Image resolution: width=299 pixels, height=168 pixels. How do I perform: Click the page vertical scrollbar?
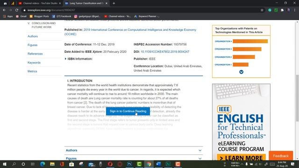coord(297,98)
